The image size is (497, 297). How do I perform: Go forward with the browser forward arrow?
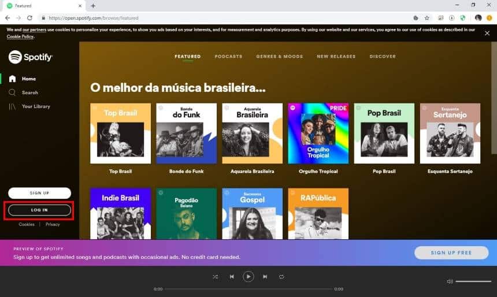(18, 18)
